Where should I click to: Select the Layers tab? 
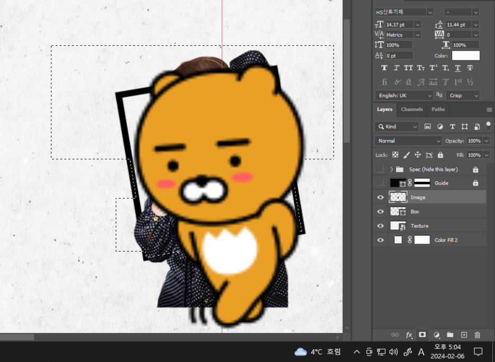pos(384,109)
